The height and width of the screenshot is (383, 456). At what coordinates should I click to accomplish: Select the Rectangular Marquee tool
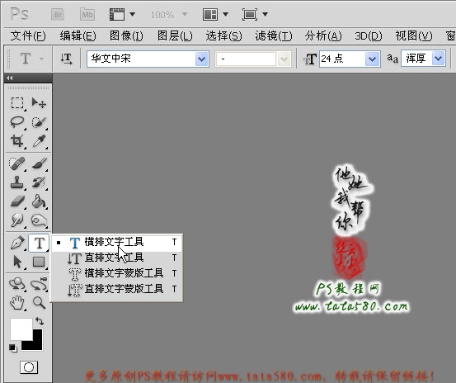coord(17,102)
